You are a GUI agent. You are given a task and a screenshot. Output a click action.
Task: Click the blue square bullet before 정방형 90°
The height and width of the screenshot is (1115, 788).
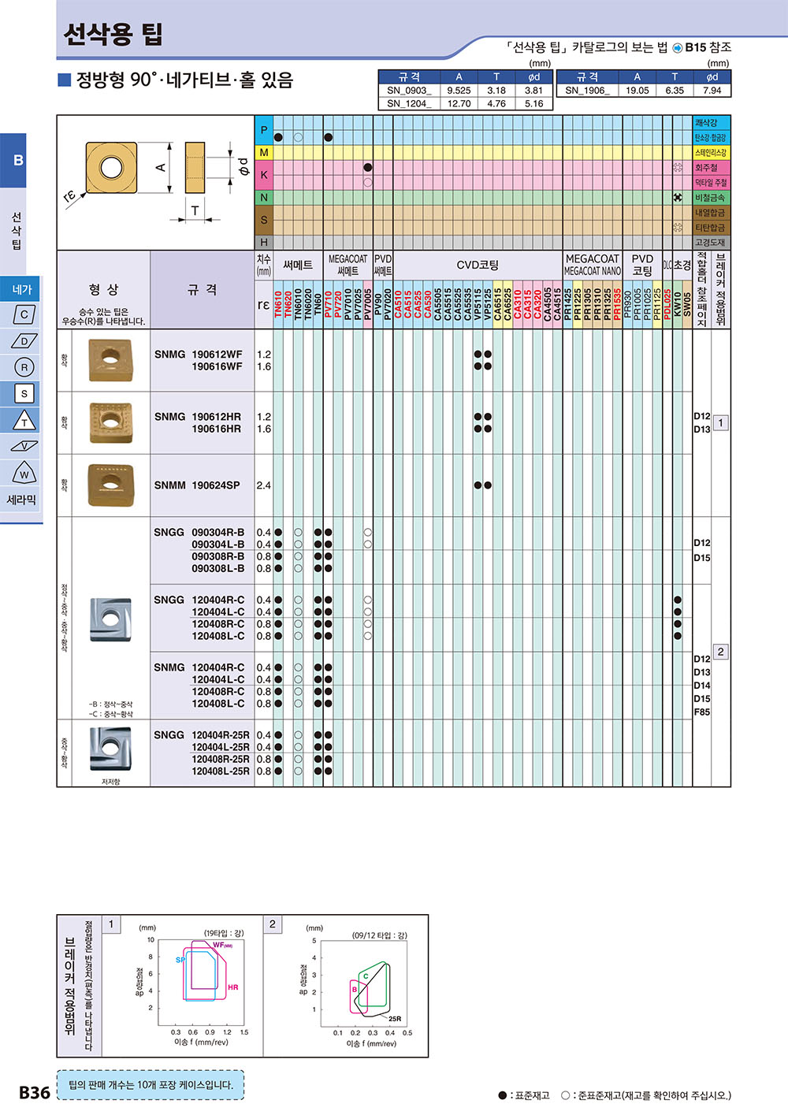(65, 80)
